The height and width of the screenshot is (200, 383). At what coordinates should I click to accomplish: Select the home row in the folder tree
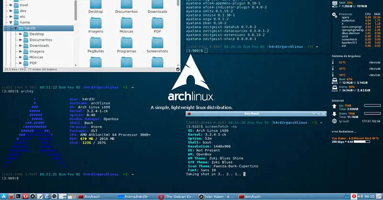(x=39, y=22)
